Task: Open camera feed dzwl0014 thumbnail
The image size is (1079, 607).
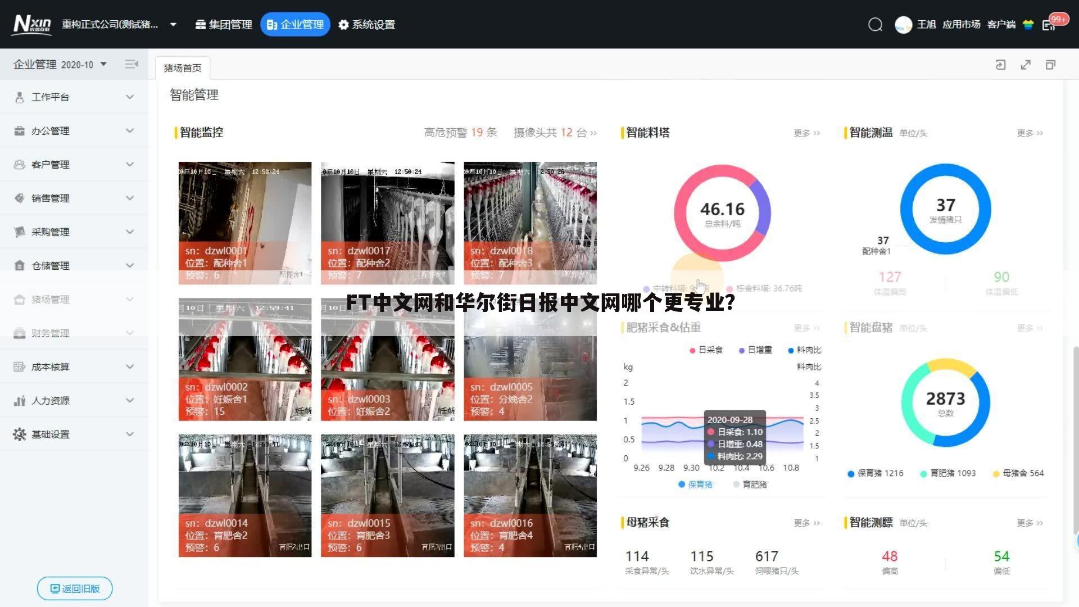Action: pyautogui.click(x=245, y=496)
